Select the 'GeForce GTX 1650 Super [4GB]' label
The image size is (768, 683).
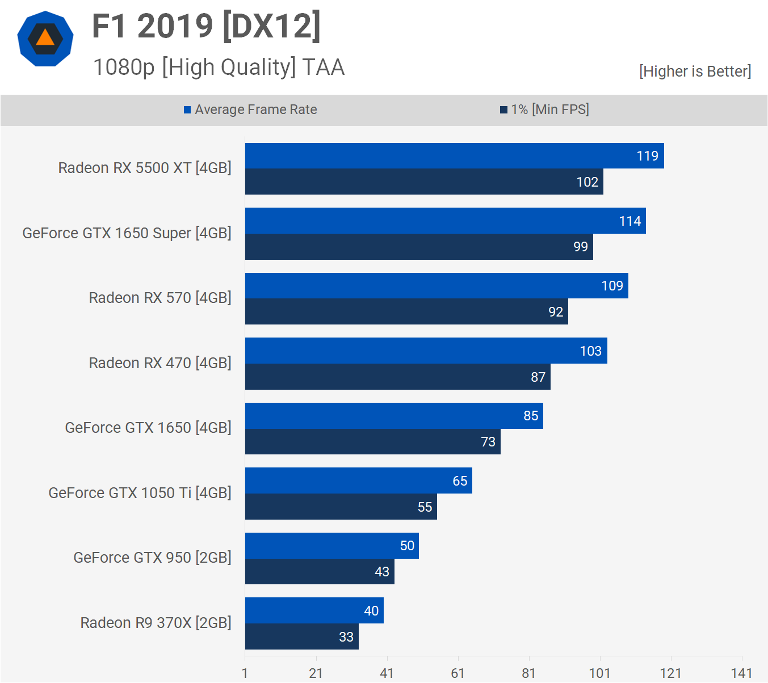[127, 233]
